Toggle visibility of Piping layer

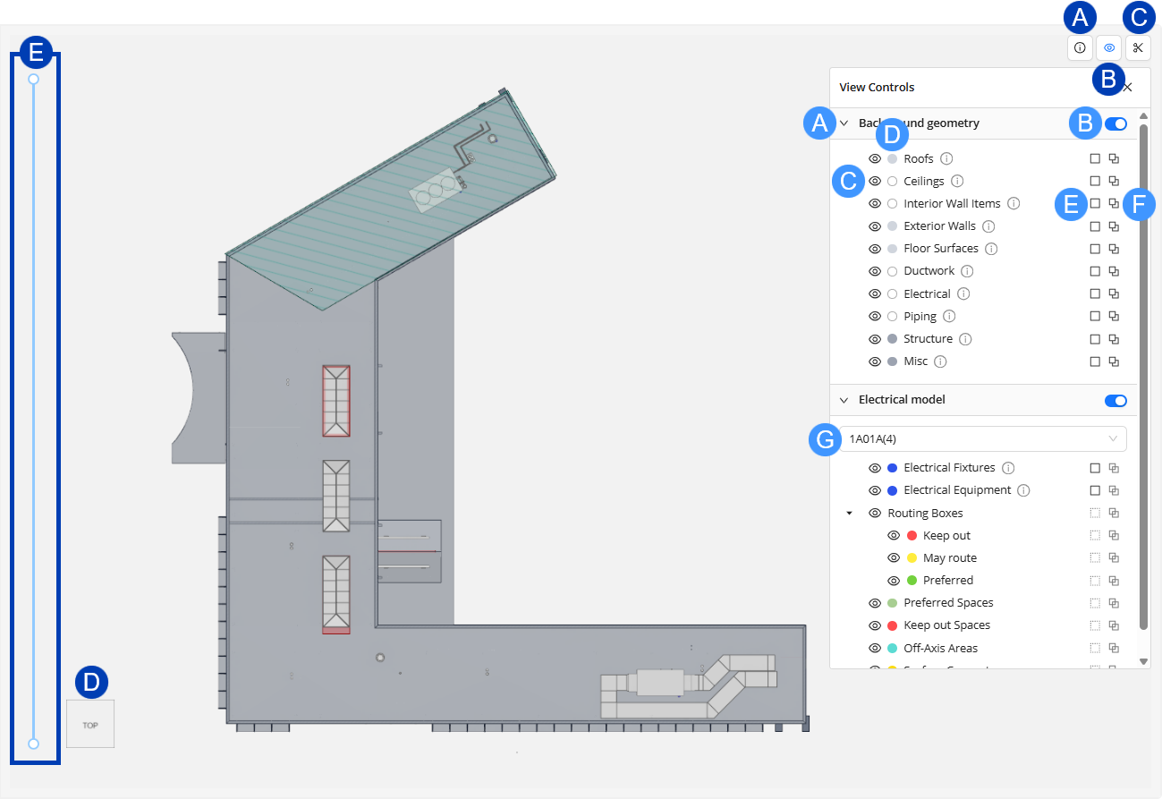coord(876,316)
